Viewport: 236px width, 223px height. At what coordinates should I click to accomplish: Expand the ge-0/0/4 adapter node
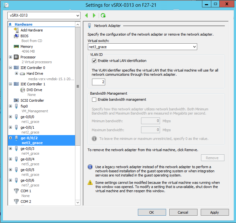tap(10, 159)
